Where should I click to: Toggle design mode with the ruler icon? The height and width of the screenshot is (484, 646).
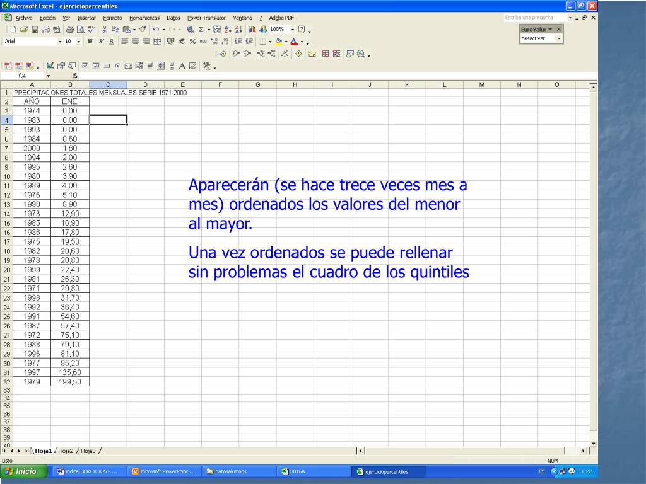coord(50,66)
